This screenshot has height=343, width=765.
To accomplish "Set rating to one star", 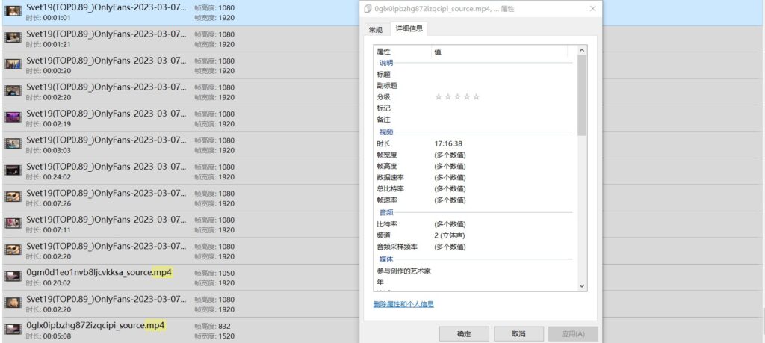I will [x=439, y=97].
